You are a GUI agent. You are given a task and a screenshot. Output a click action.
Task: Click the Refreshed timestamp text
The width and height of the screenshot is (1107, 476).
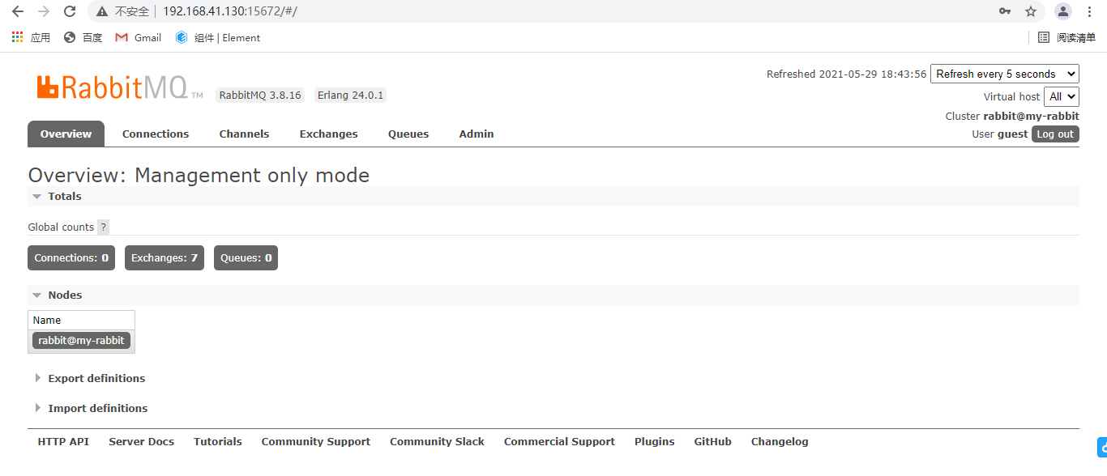846,74
